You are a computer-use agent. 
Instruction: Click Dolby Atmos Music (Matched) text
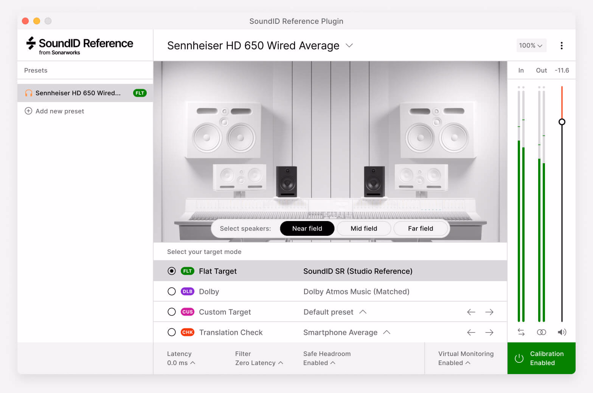[x=356, y=291]
